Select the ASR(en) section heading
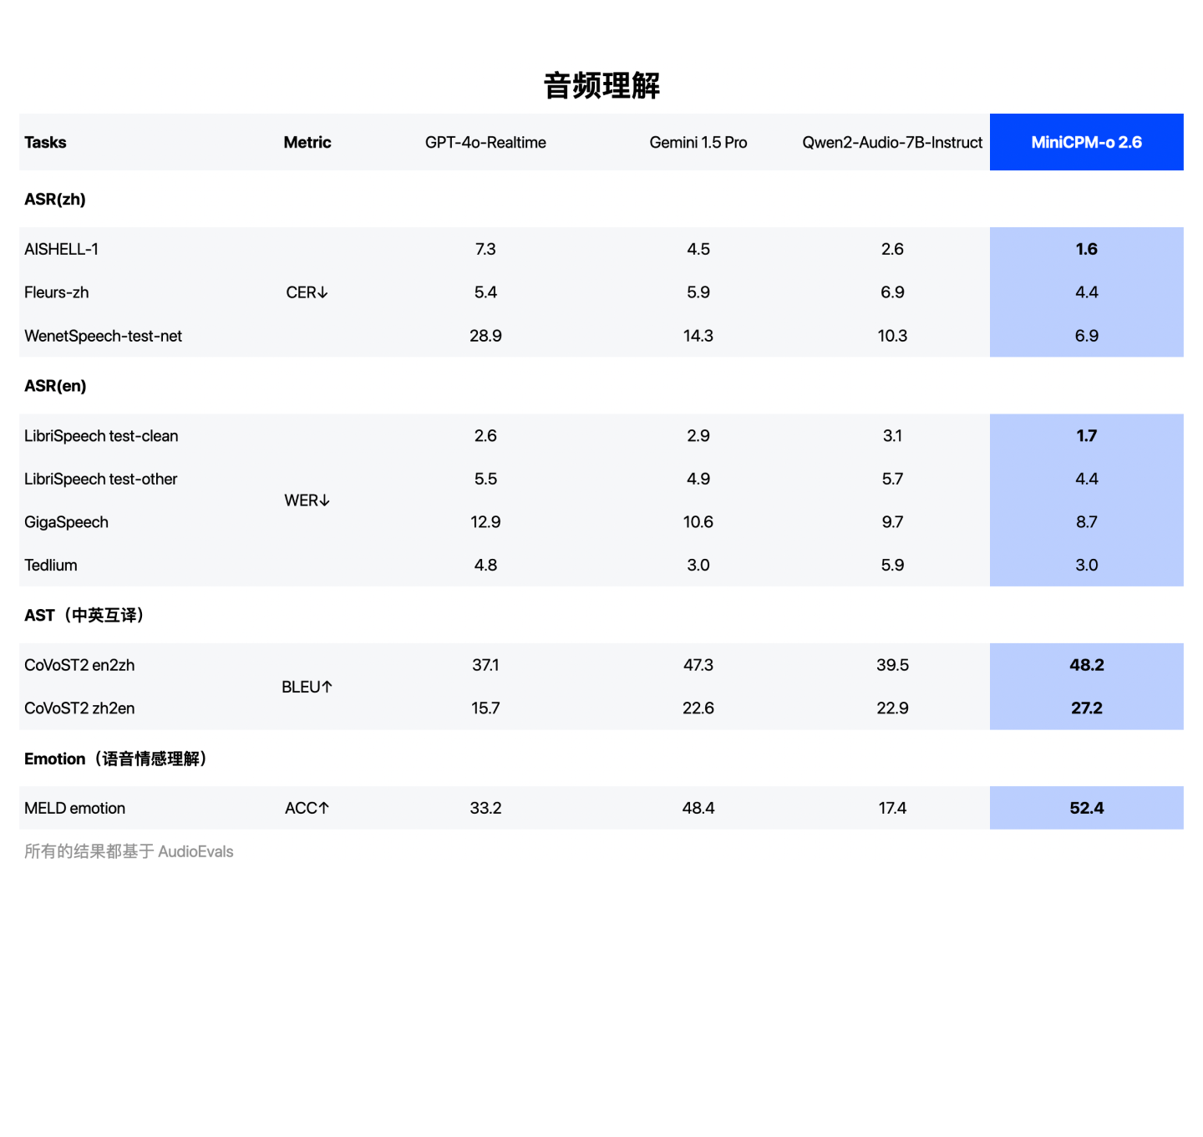Screen dimensions: 1203x1137 point(55,386)
